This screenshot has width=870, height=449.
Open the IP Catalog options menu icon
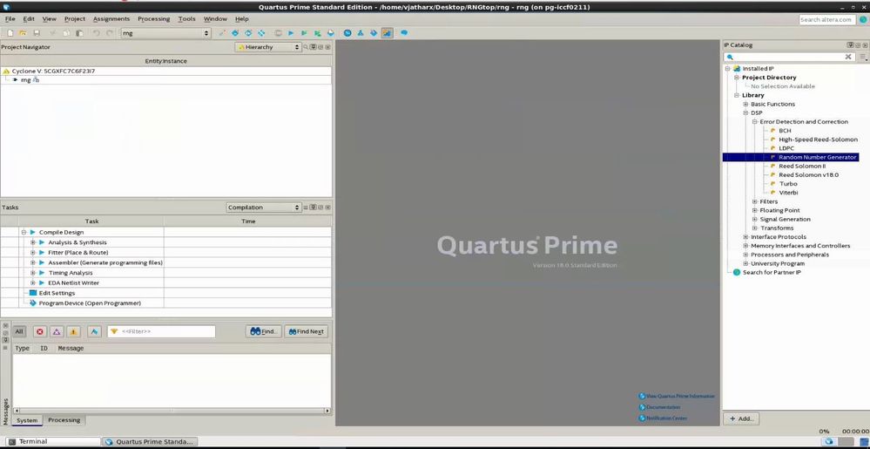(x=863, y=57)
